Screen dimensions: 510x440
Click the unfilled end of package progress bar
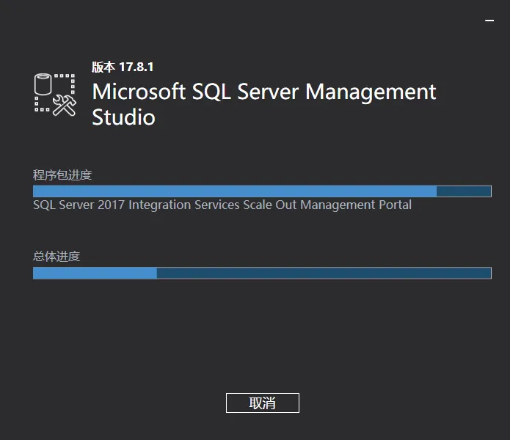click(464, 191)
